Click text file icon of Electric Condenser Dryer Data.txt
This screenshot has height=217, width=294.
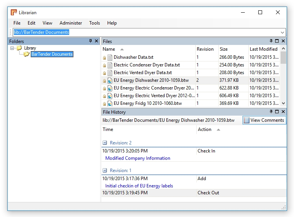tap(110, 65)
